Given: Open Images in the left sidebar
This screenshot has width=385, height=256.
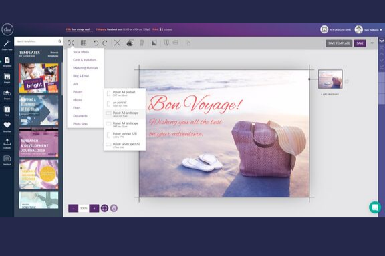Looking at the screenshot, I should click(7, 78).
